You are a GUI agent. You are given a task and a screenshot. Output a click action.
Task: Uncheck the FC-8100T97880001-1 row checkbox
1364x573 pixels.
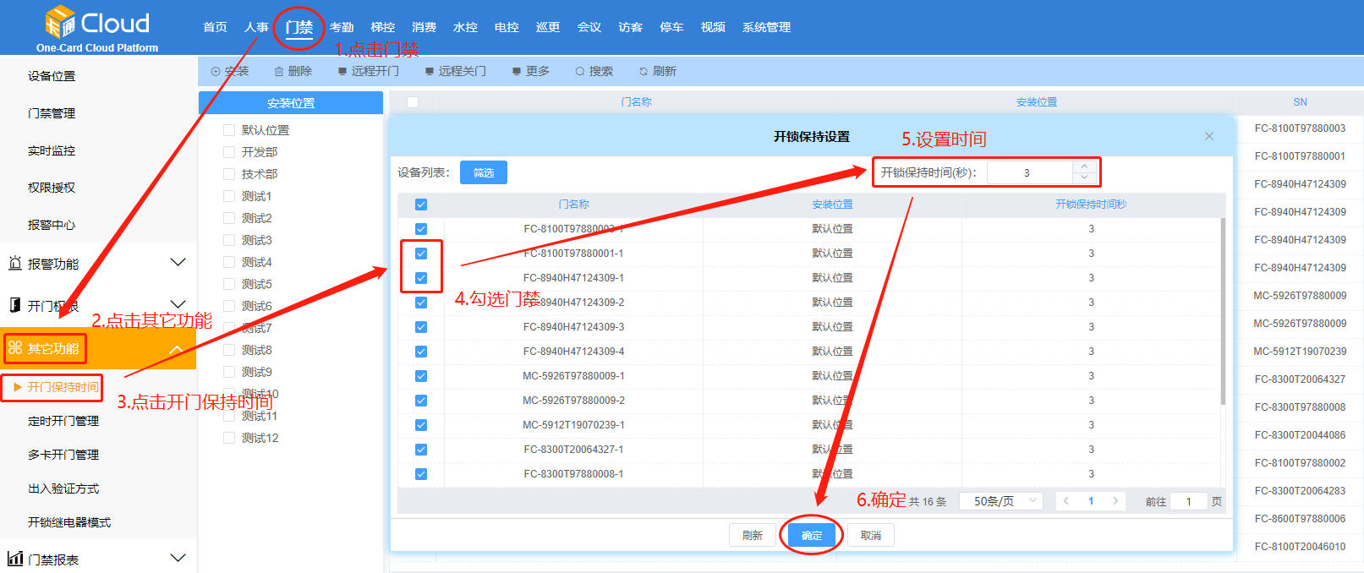click(x=421, y=254)
